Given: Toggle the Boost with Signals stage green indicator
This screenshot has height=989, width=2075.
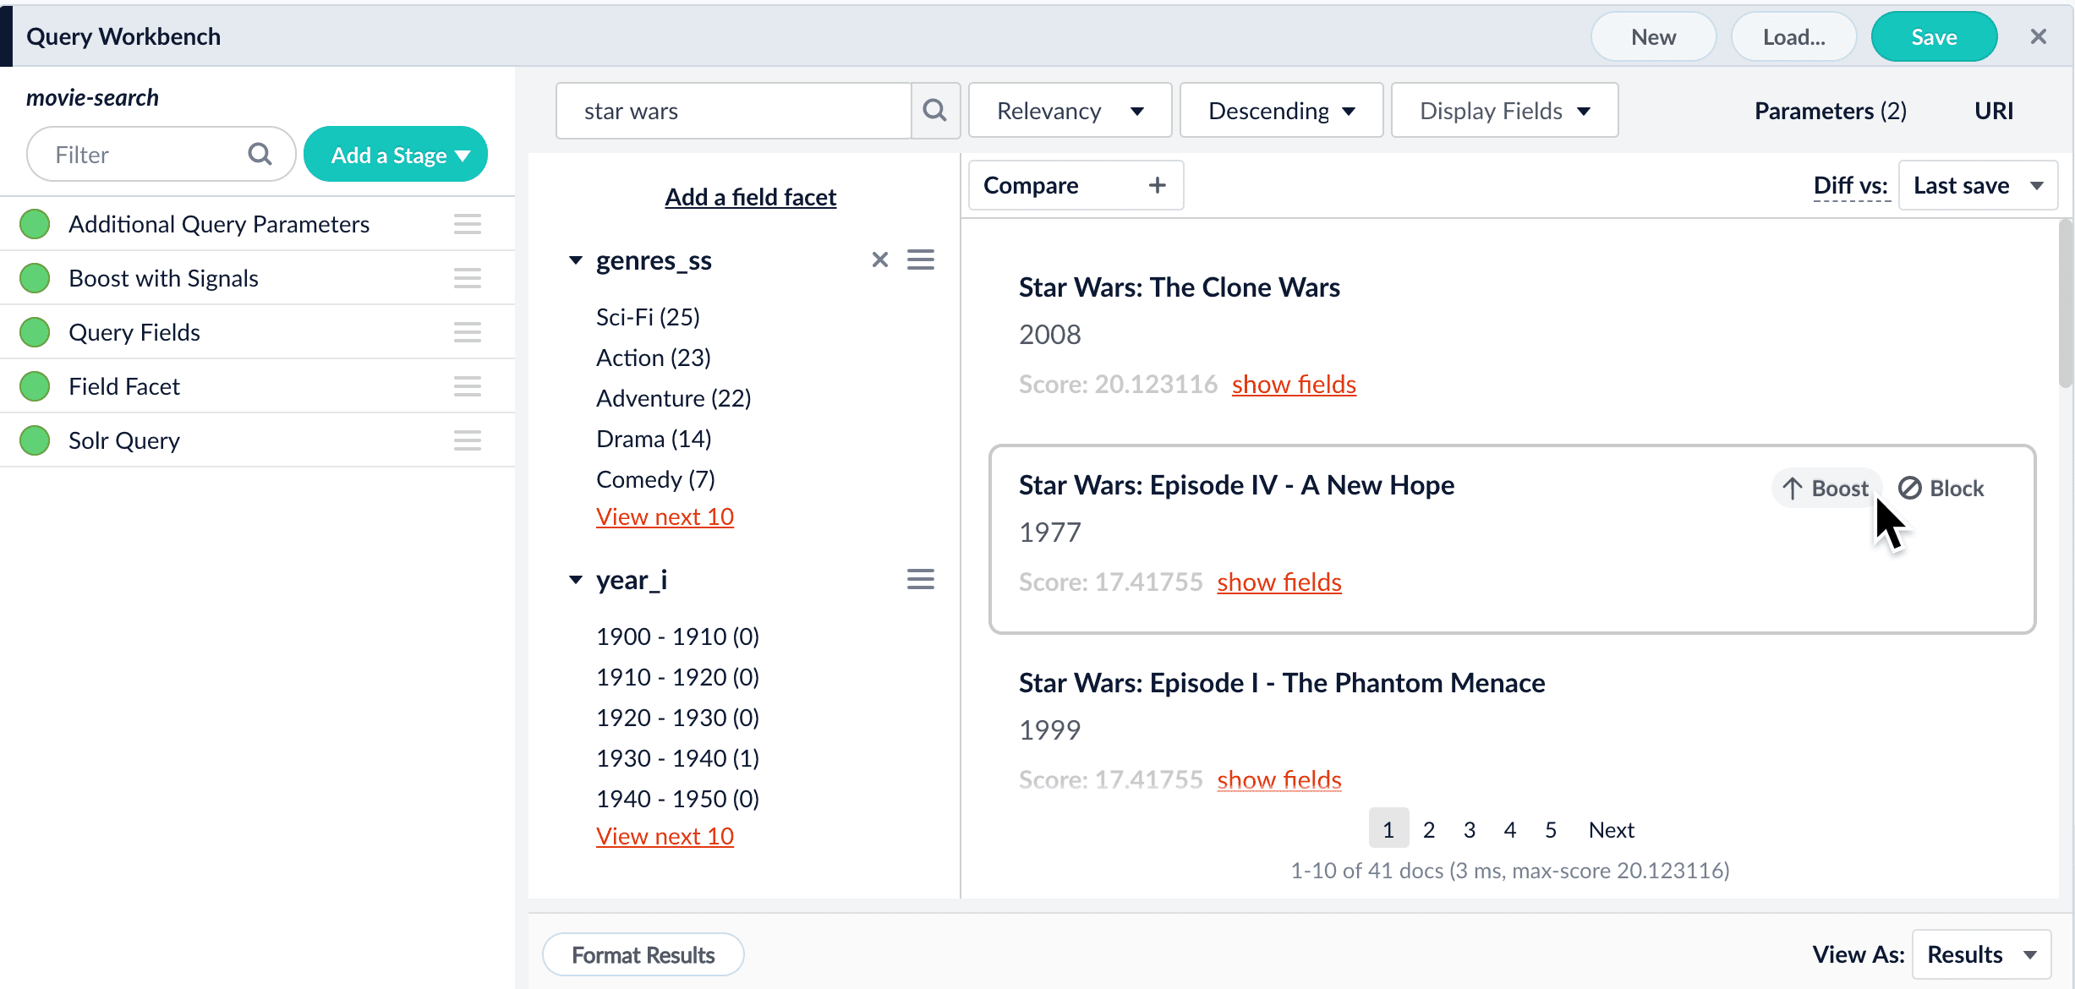Looking at the screenshot, I should click(x=35, y=278).
